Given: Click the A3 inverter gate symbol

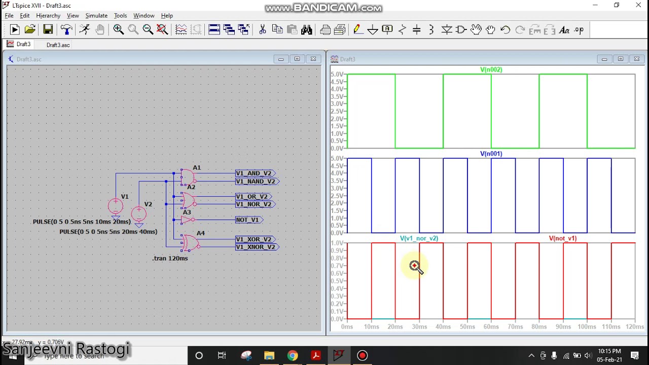Looking at the screenshot, I should (x=187, y=220).
